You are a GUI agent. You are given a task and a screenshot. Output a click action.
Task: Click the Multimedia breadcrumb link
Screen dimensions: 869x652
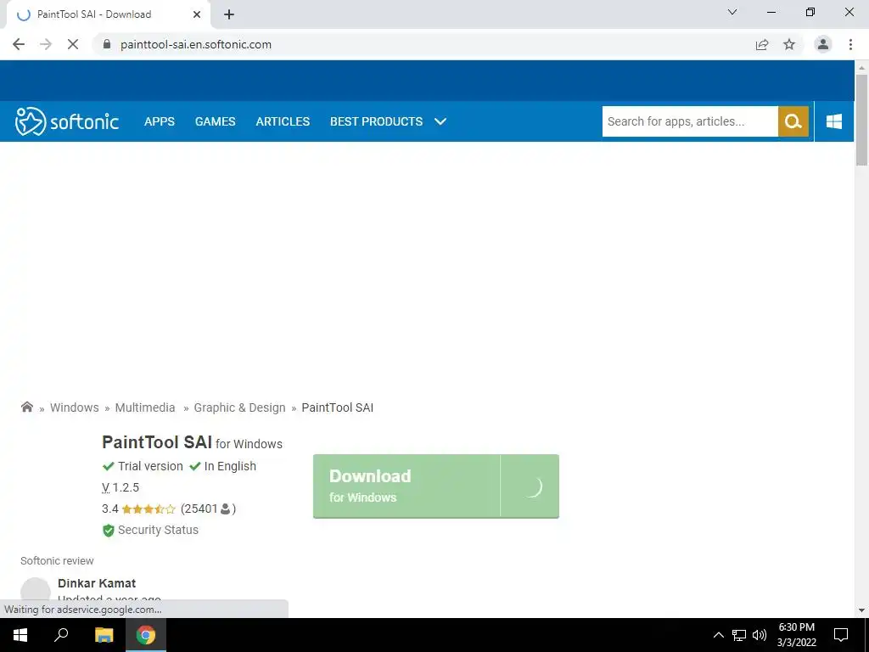(145, 407)
